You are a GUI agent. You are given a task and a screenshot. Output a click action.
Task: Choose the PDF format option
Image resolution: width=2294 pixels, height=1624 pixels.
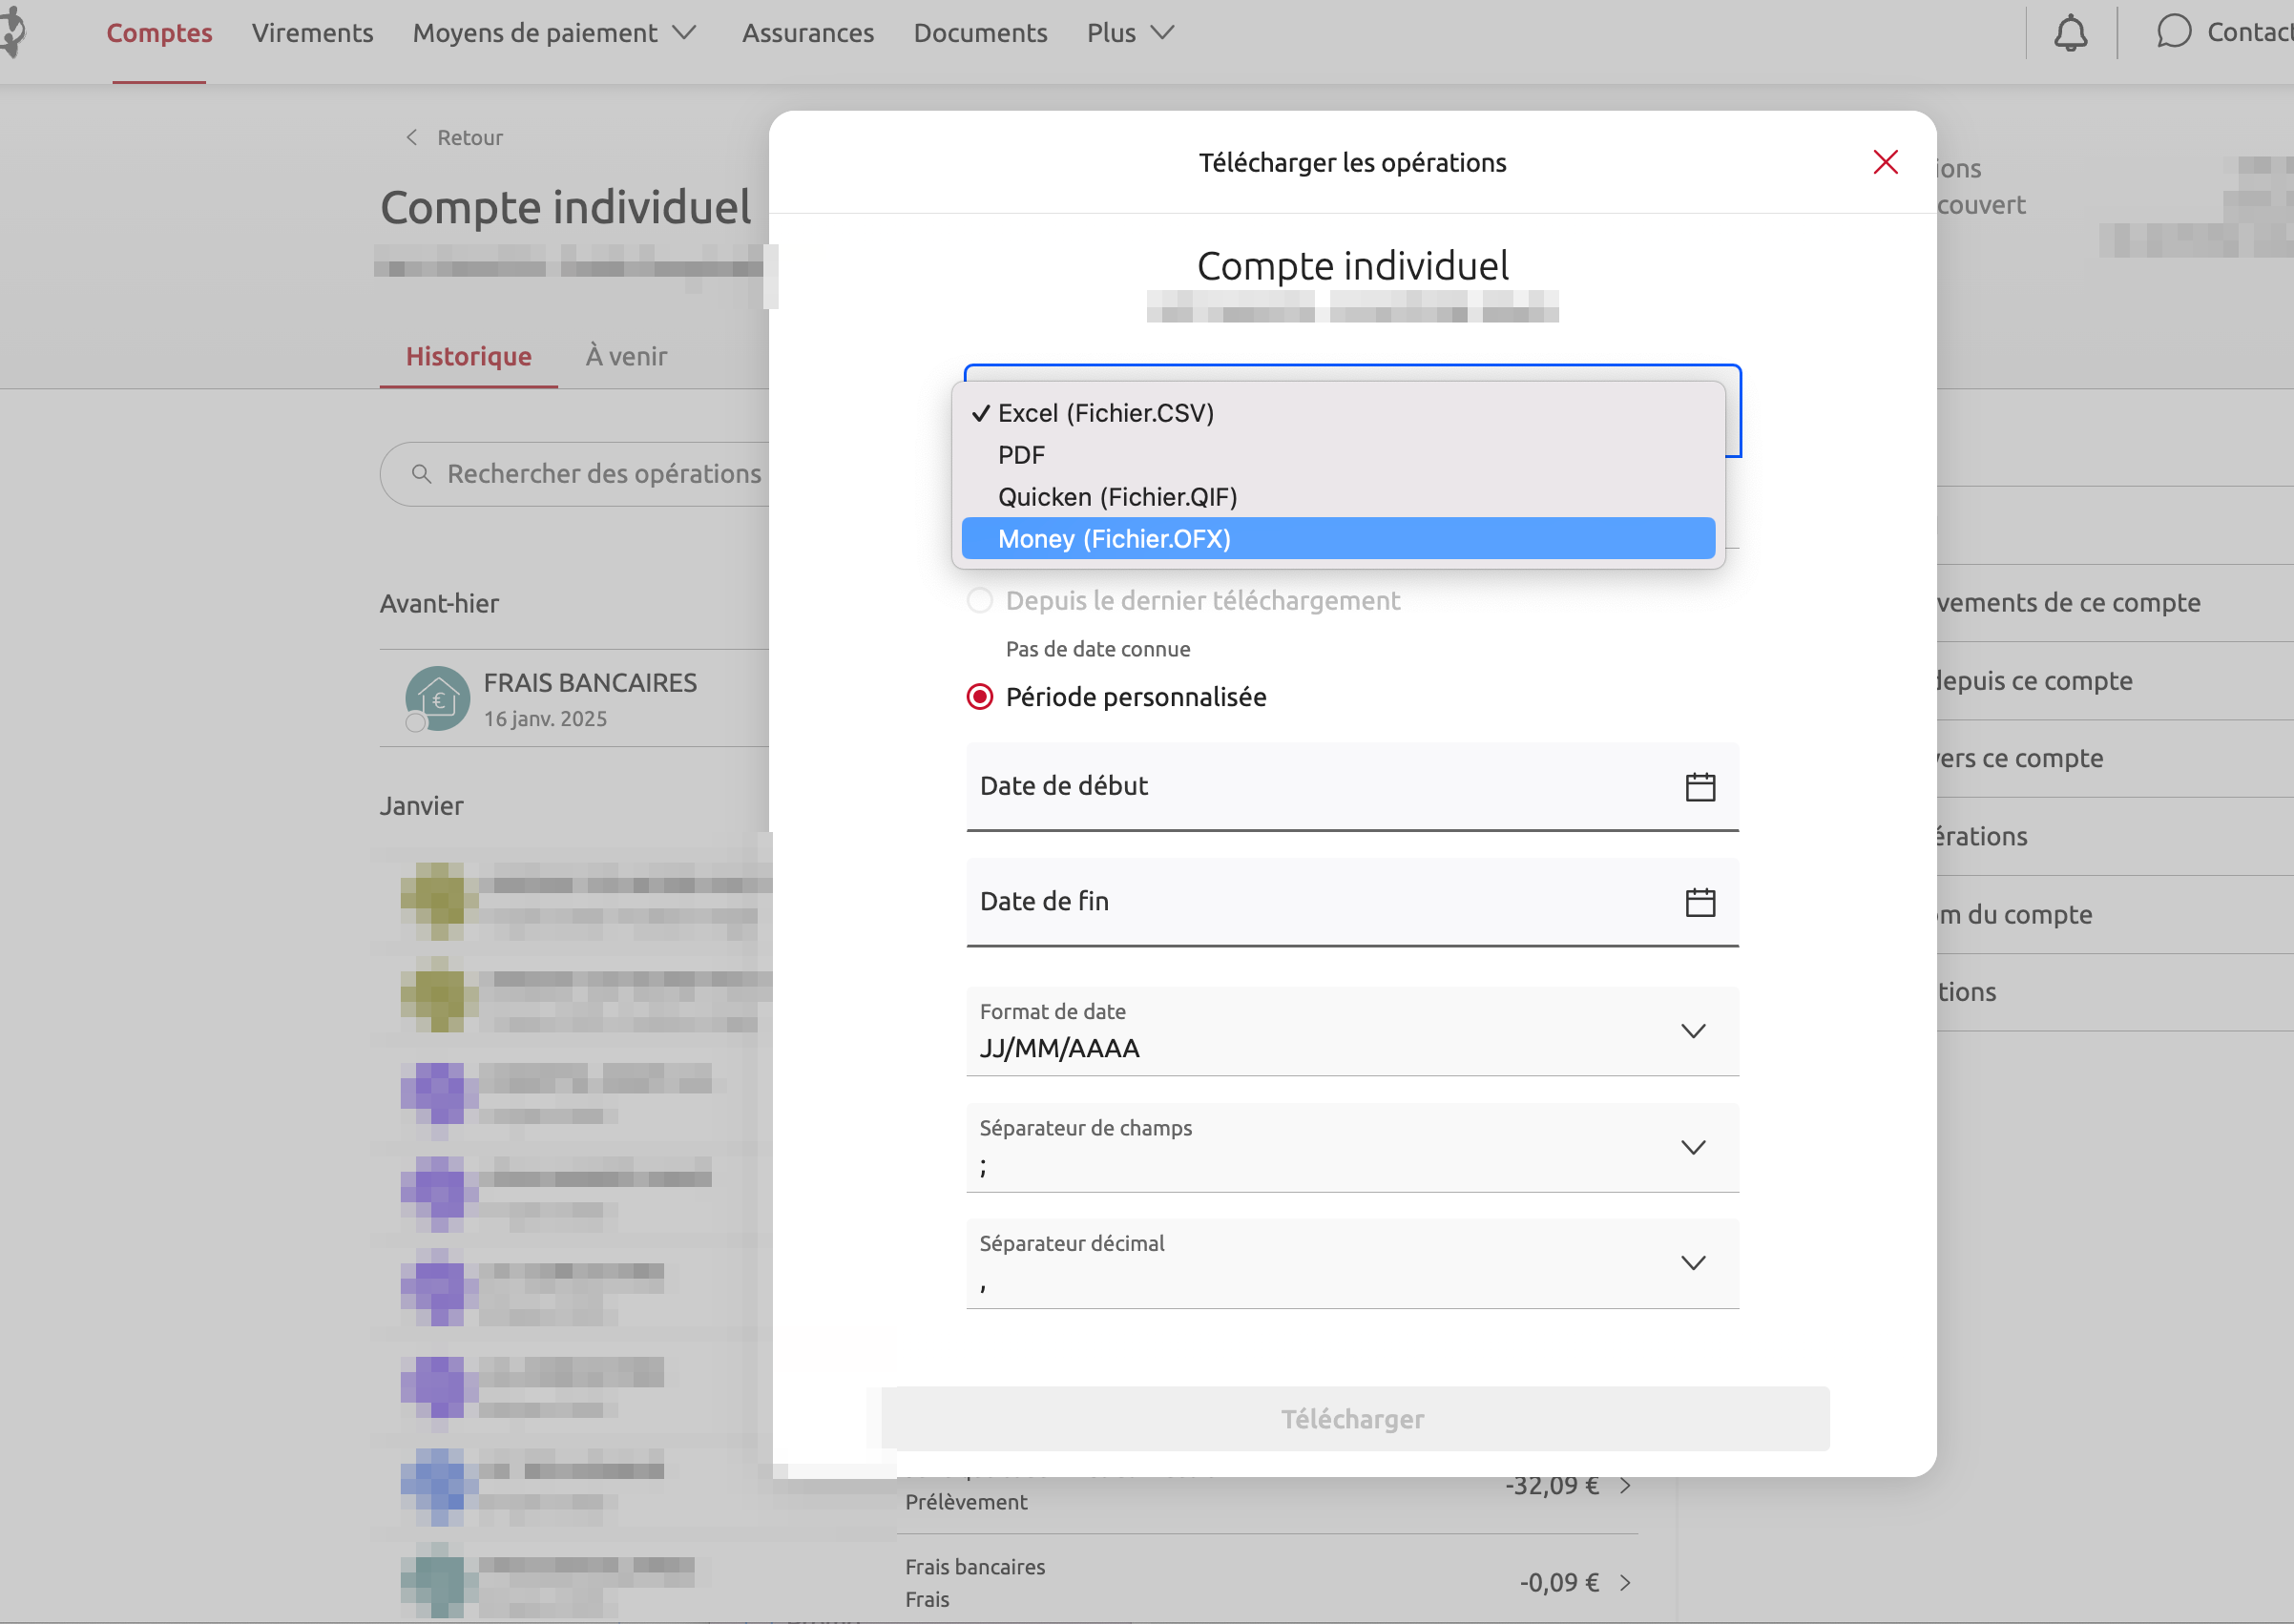click(1338, 455)
